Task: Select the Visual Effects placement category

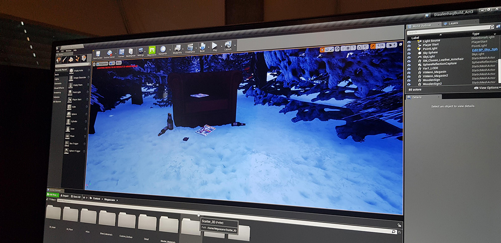Action: (59, 88)
